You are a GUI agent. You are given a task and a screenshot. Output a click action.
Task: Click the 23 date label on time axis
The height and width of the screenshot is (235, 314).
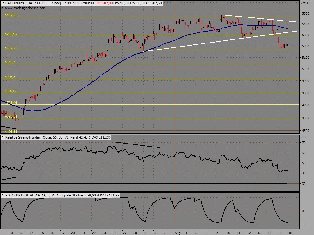(104, 233)
